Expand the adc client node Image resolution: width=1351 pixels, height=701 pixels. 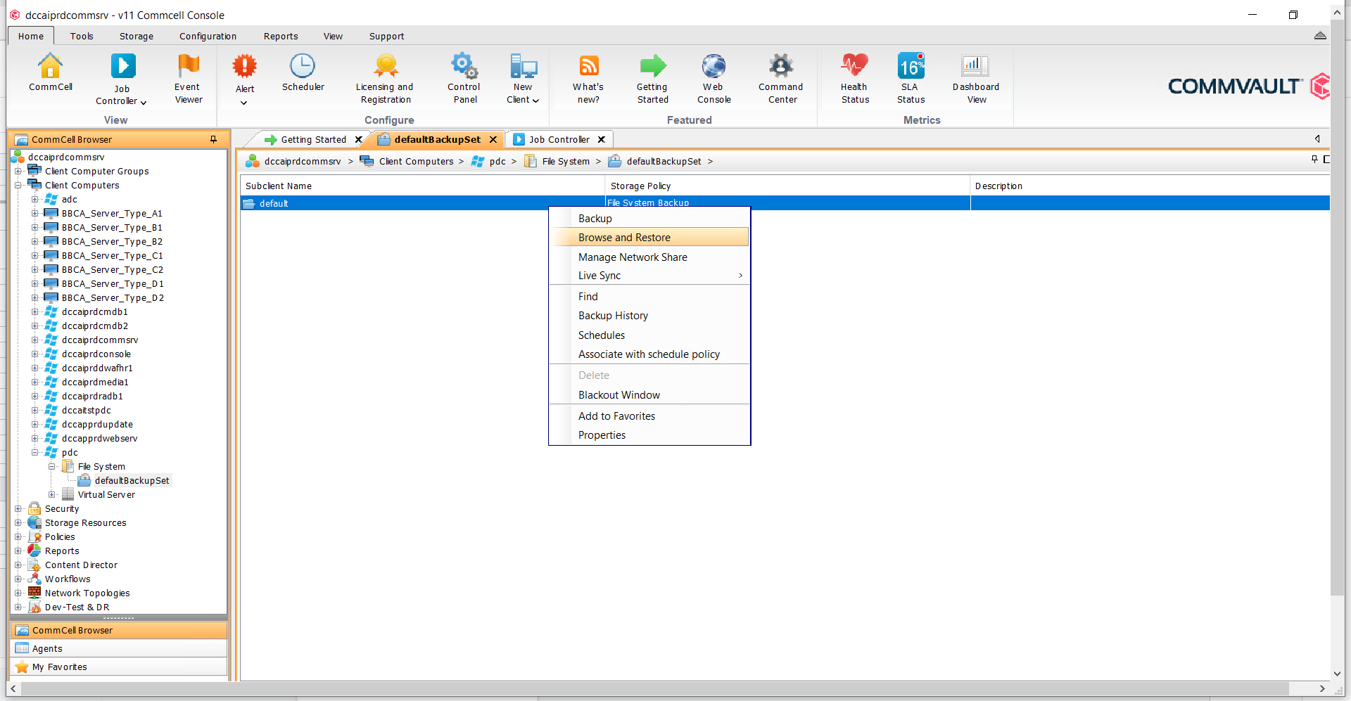(35, 199)
